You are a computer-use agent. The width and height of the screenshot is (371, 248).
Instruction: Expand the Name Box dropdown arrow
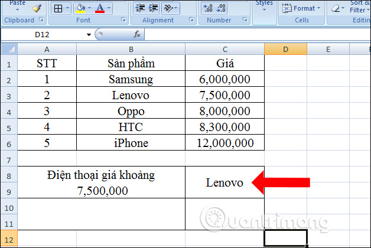pos(89,35)
